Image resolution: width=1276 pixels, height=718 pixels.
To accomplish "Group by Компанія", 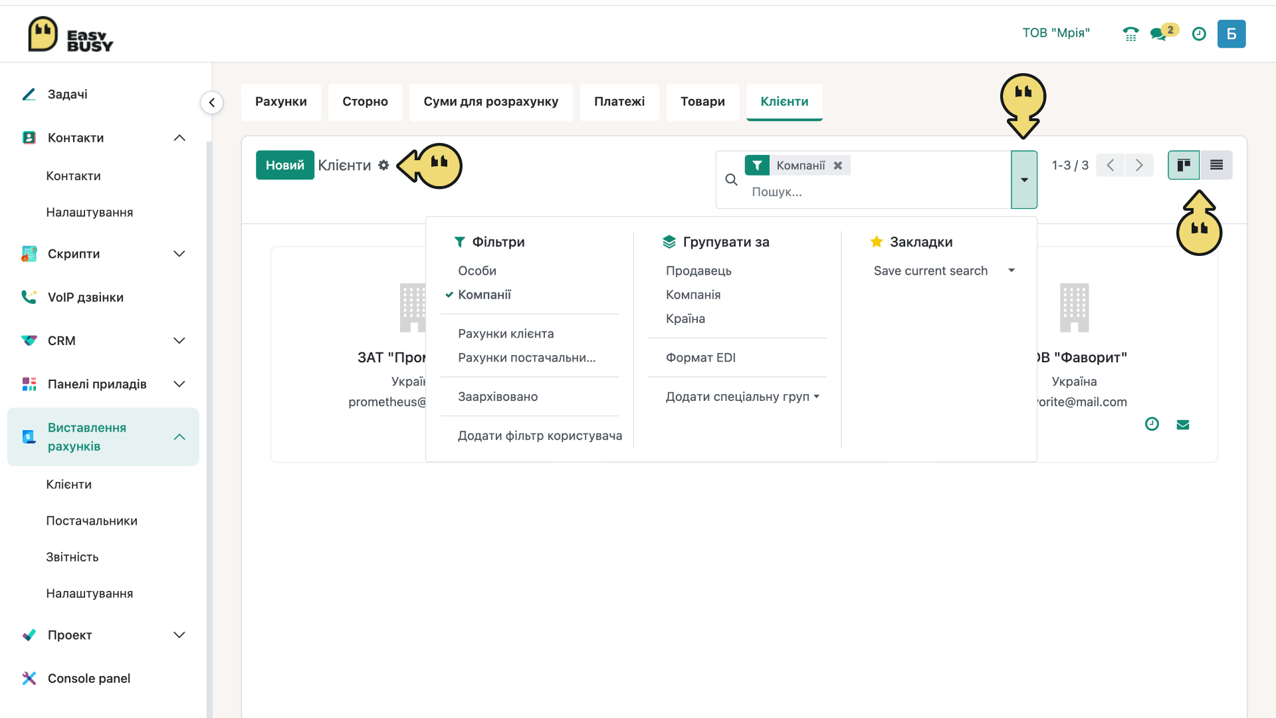I will point(693,295).
